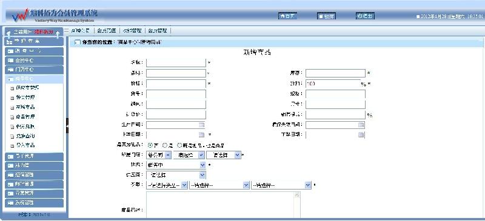Image resolution: width=485 pixels, height=221 pixels.
Task: Open 会员中心 in the sidebar menu
Action: [34, 61]
